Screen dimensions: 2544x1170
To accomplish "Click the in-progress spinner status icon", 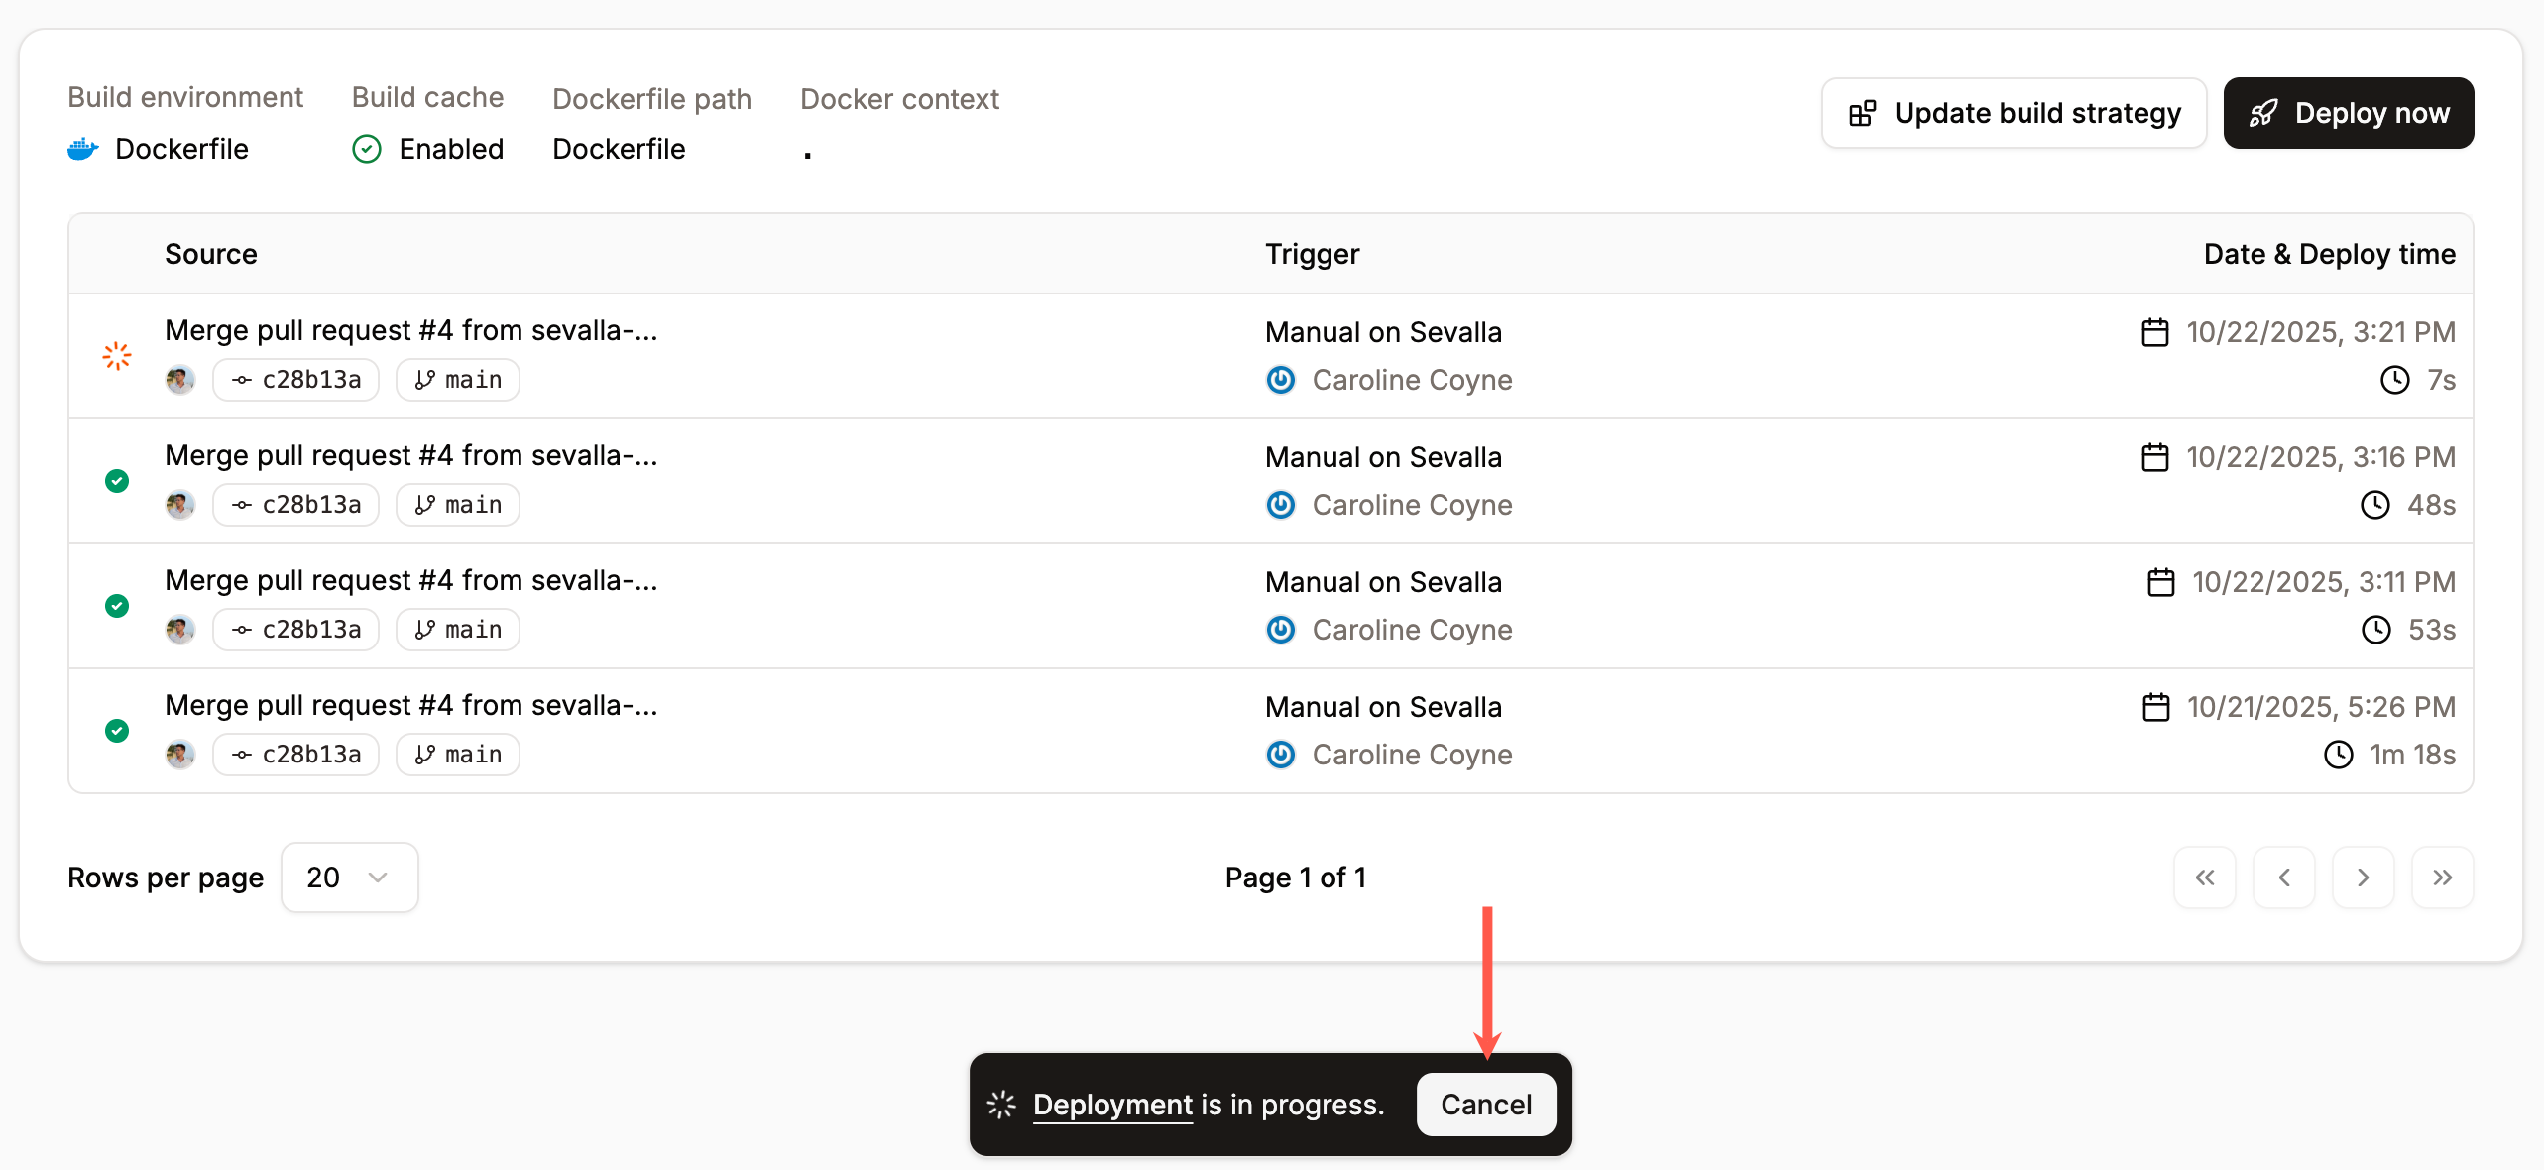I will tap(117, 356).
